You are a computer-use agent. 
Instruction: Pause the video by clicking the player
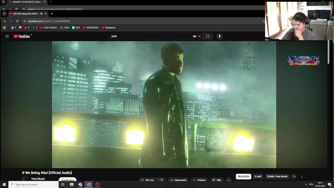pos(164,104)
